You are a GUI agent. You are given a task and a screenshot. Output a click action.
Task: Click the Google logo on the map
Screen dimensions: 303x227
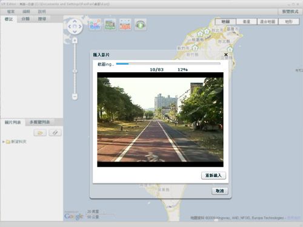tap(74, 216)
